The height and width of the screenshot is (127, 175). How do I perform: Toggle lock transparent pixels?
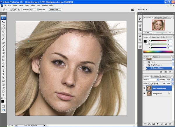149,83
